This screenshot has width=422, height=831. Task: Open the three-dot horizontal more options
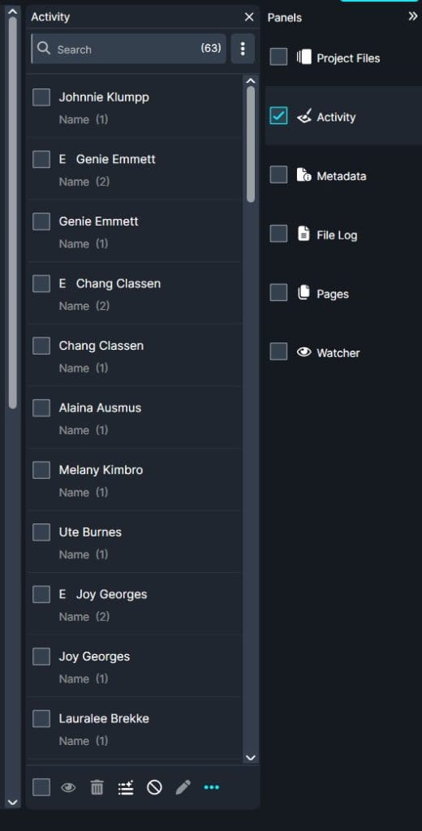[212, 787]
